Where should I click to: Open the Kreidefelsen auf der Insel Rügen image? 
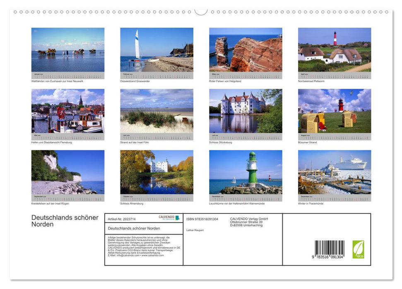point(67,173)
